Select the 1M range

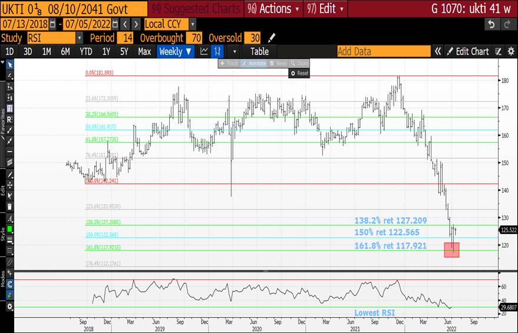click(47, 51)
